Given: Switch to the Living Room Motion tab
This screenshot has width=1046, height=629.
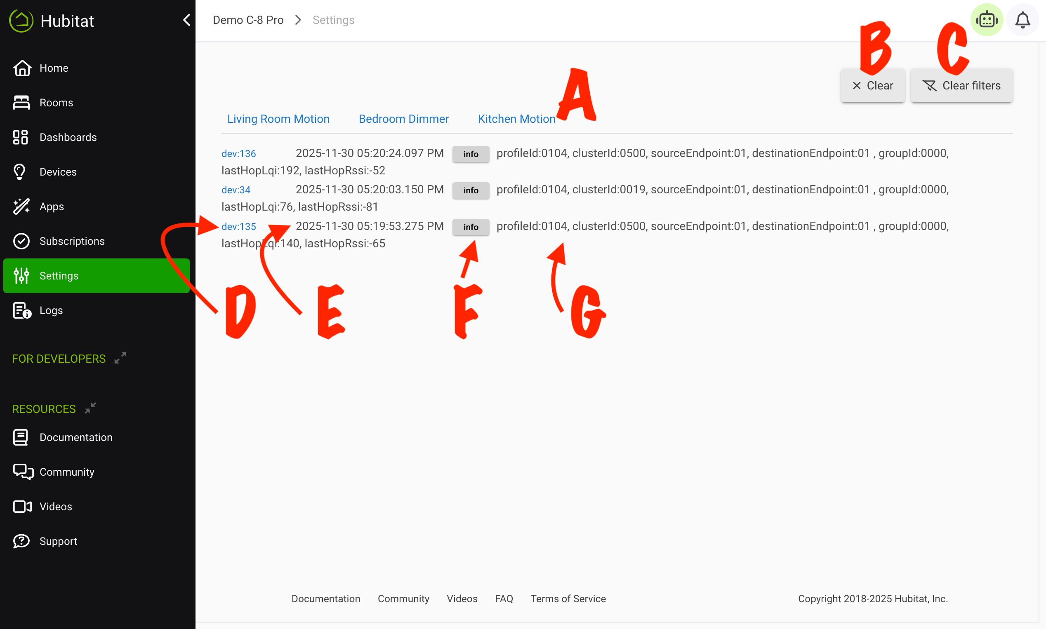Looking at the screenshot, I should tap(278, 119).
